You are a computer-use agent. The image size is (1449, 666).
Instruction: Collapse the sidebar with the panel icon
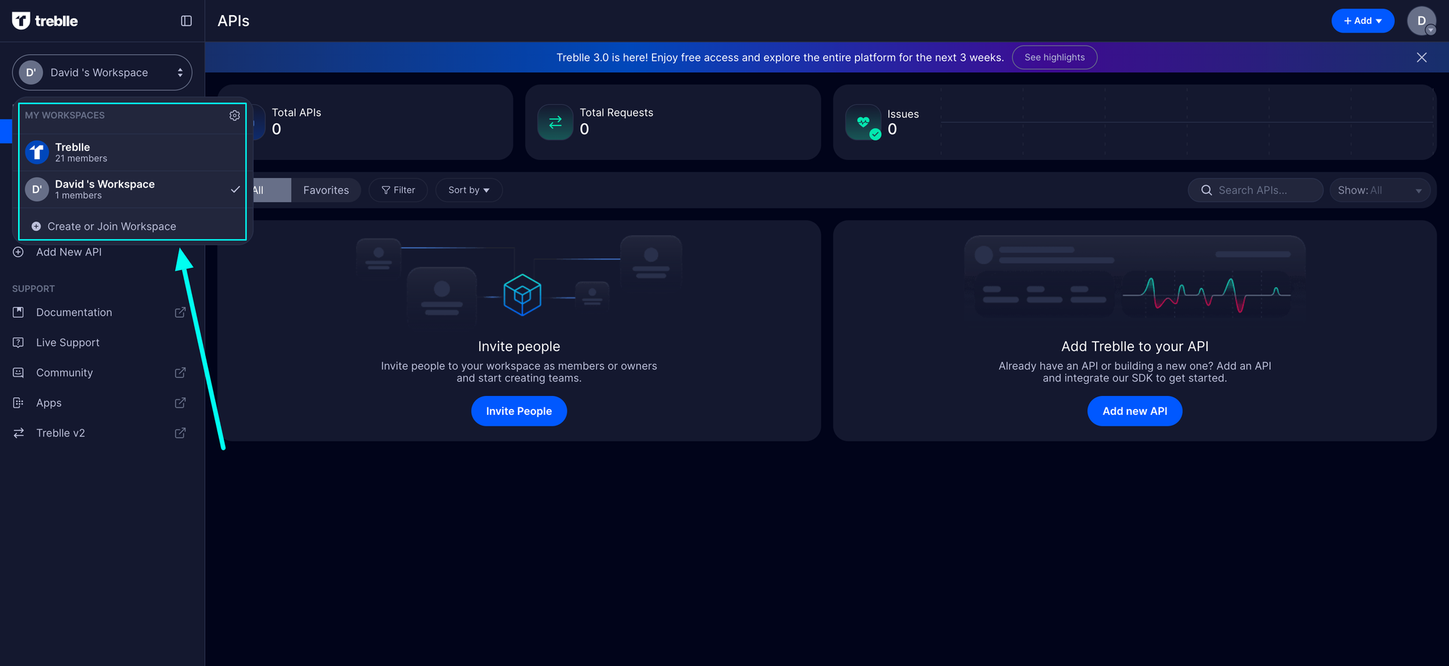pos(186,21)
